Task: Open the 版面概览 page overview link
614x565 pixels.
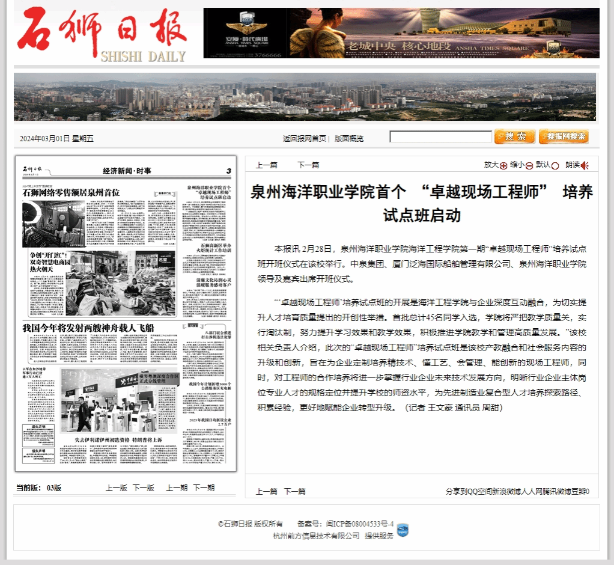Action: click(348, 138)
